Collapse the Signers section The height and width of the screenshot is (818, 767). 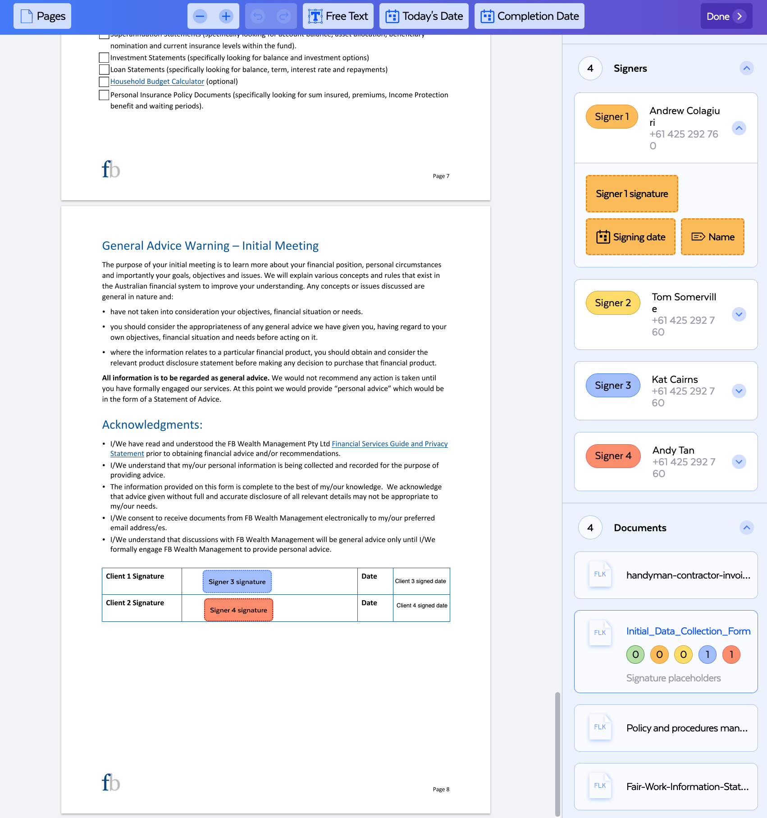tap(746, 68)
